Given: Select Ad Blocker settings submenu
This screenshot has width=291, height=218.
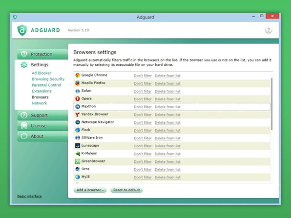Looking at the screenshot, I should (42, 73).
